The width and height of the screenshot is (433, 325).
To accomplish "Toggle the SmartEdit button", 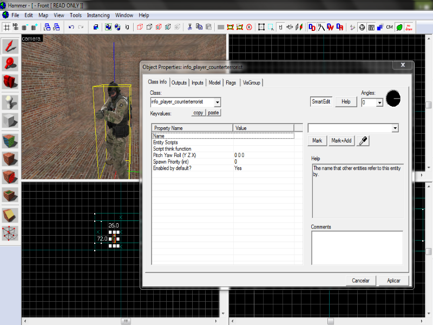I will click(320, 101).
